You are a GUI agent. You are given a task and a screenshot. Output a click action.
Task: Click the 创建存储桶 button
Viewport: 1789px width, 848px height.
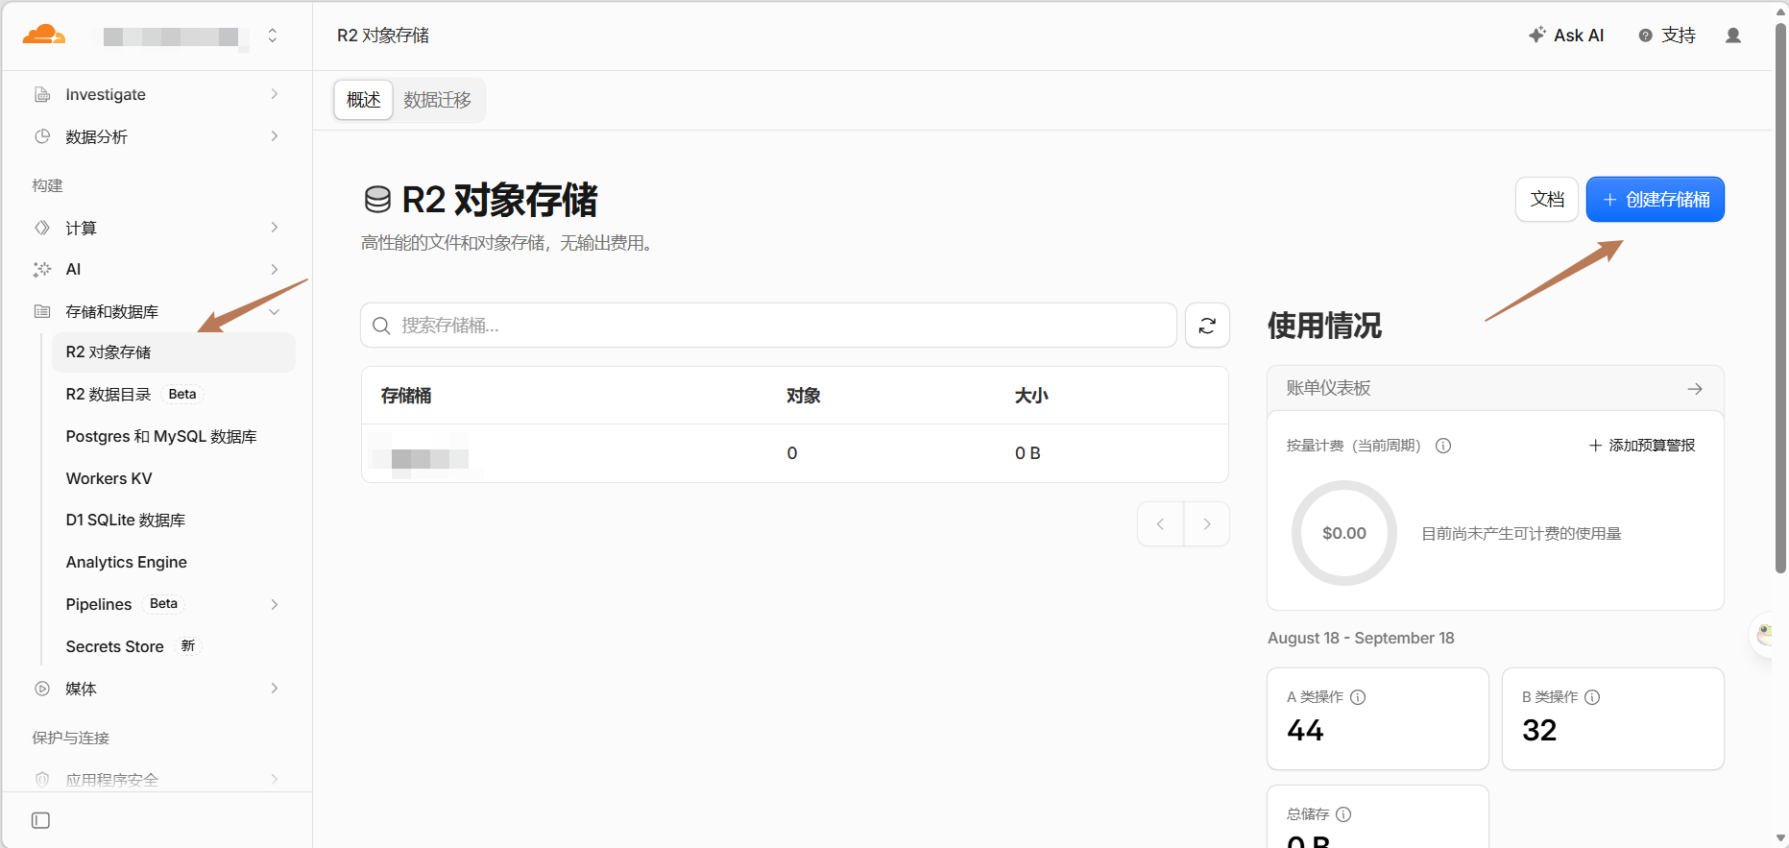(1656, 200)
